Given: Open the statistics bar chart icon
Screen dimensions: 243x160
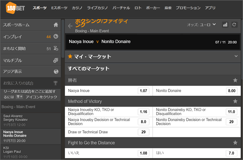Looking at the screenshot, I should (225, 25).
